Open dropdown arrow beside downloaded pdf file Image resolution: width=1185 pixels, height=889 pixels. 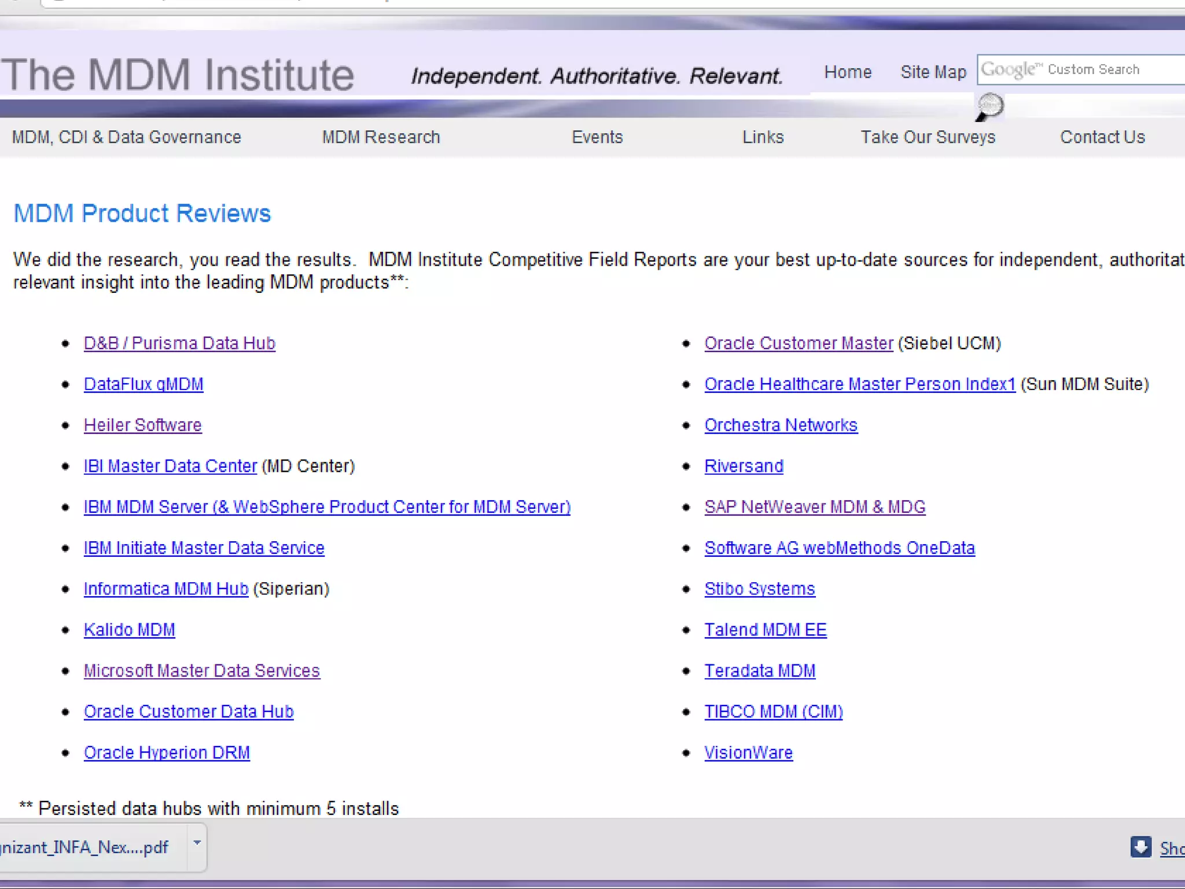pyautogui.click(x=197, y=843)
